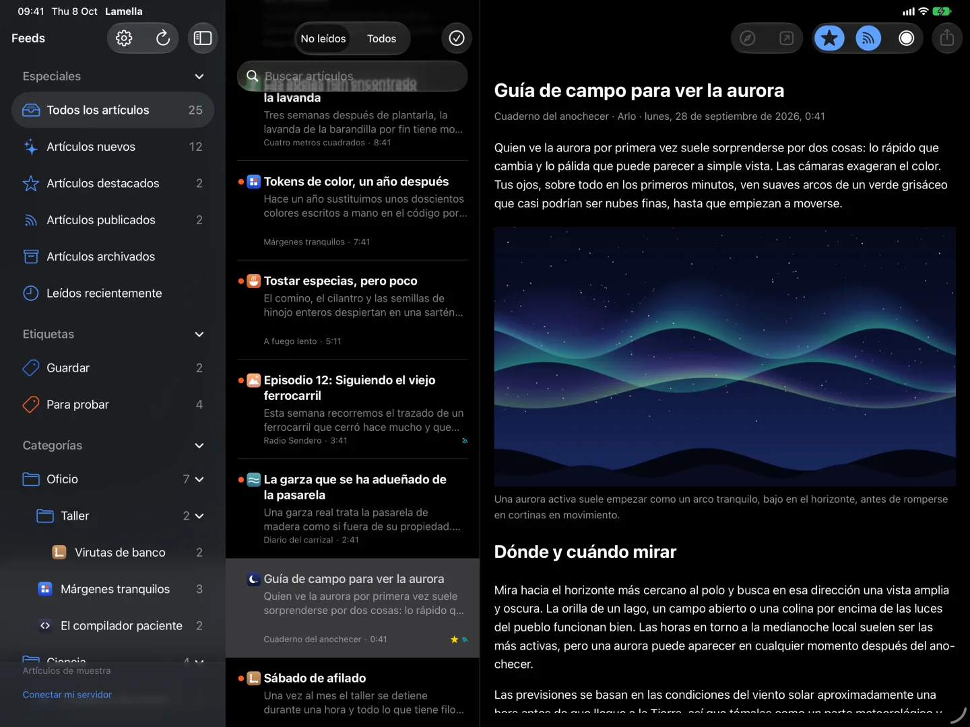The height and width of the screenshot is (727, 970).
Task: Open article in external browser
Action: pos(786,38)
